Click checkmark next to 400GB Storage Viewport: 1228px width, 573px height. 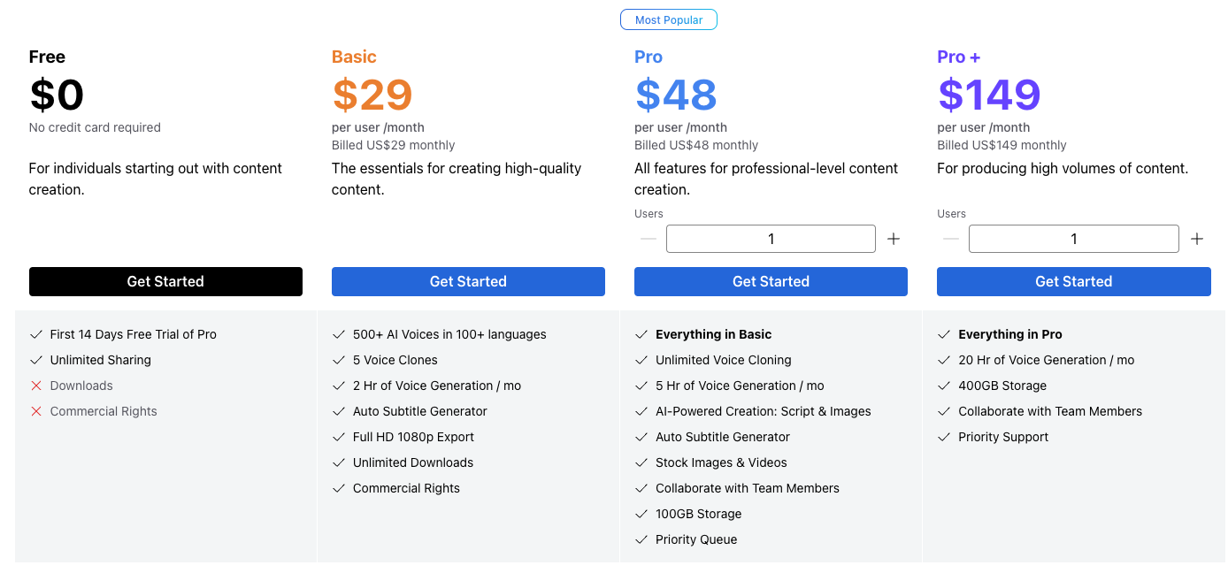[x=944, y=386]
